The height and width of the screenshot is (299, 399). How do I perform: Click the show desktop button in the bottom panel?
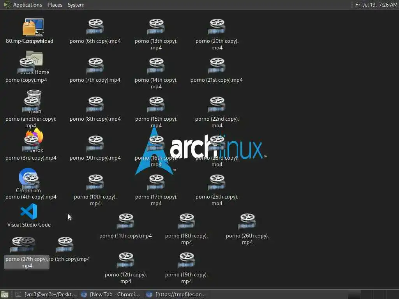click(5, 294)
